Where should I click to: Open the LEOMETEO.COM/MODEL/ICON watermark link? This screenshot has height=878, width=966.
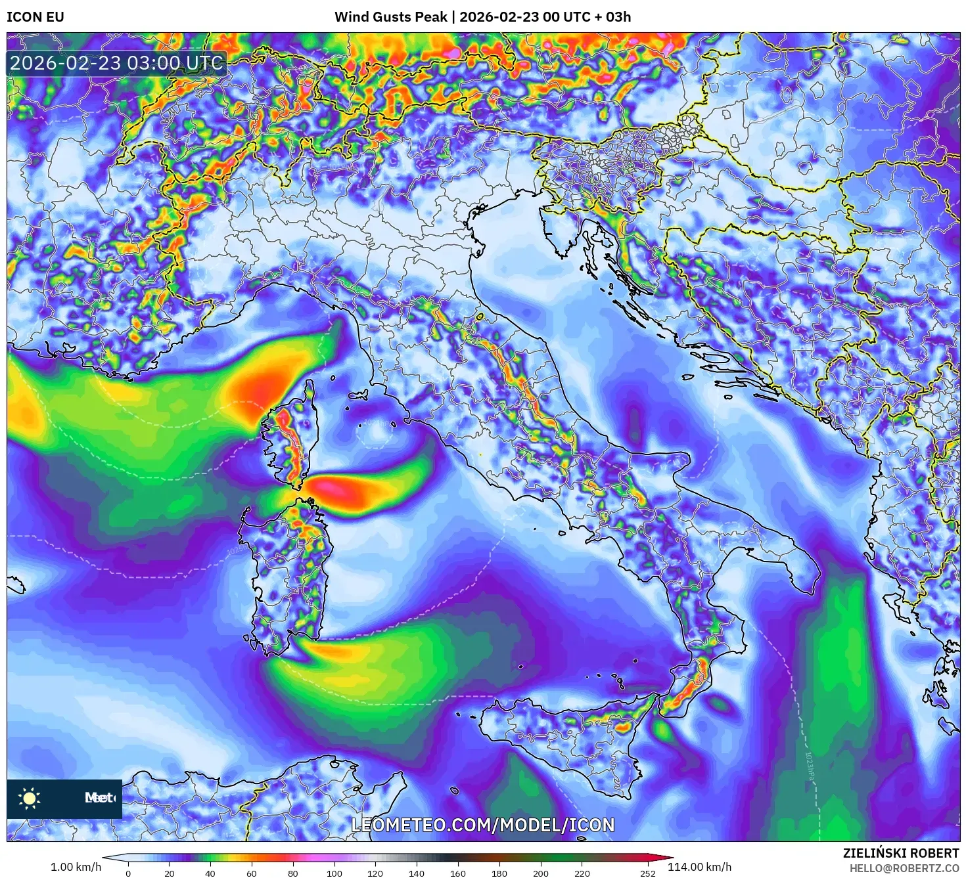tap(483, 825)
